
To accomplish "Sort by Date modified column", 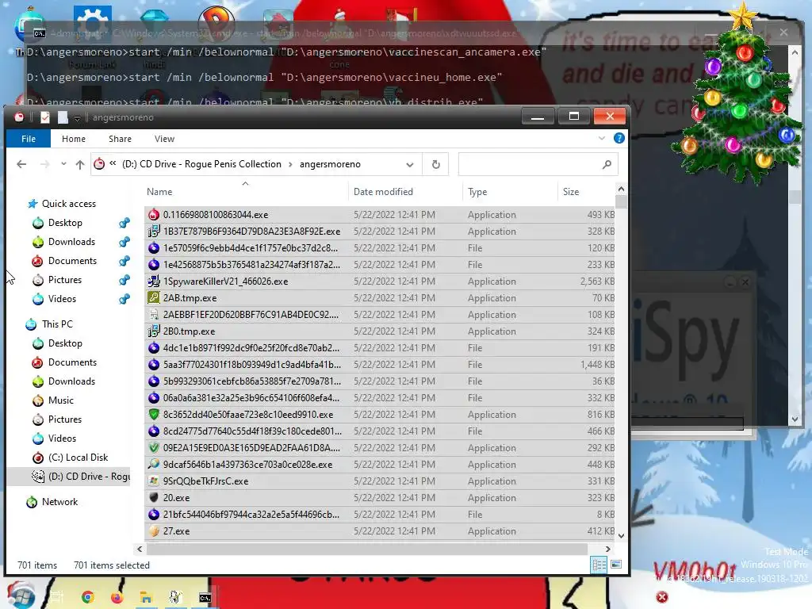I will point(383,192).
